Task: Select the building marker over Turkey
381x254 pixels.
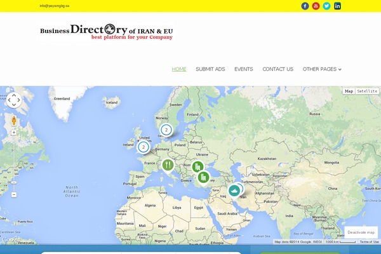Action: 203,177
